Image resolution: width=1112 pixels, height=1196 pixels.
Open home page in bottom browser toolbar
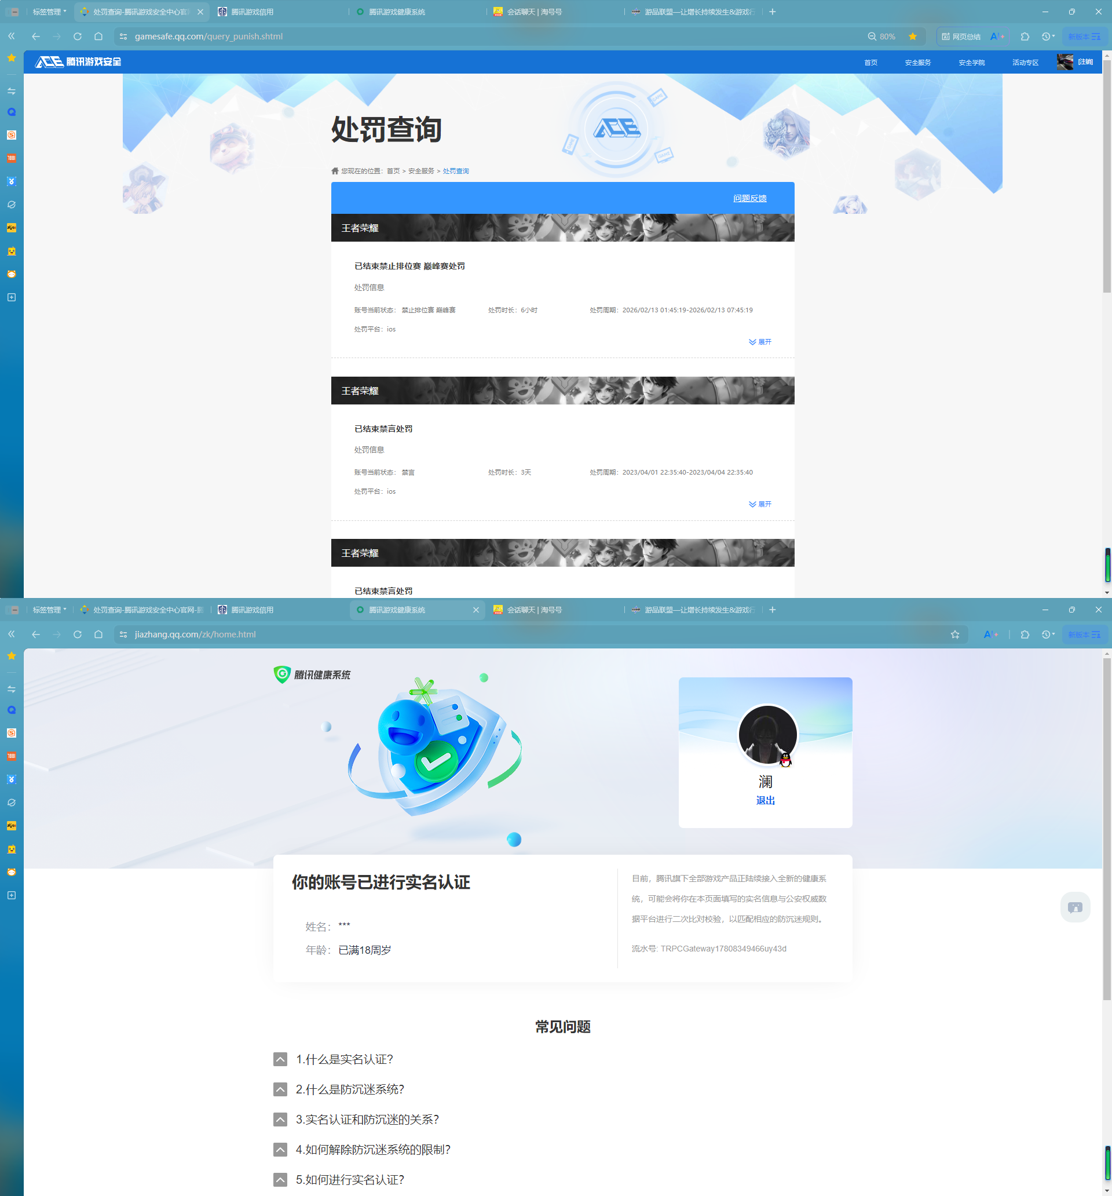[98, 635]
